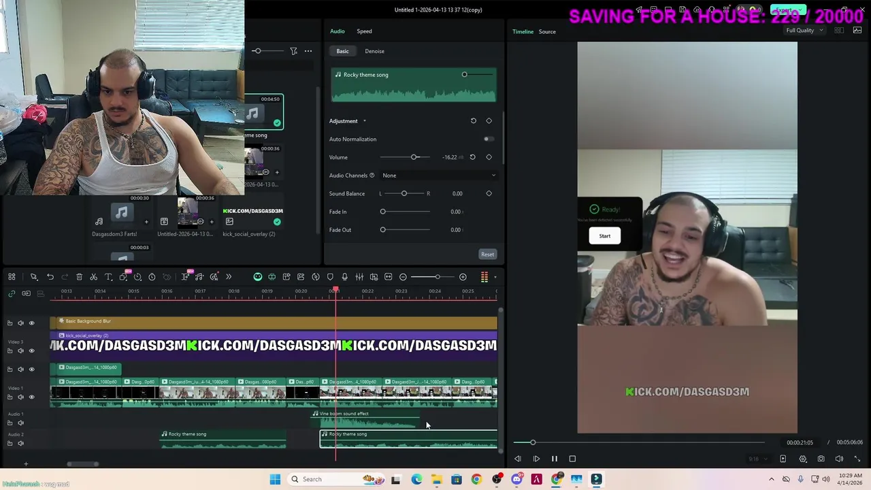Hide the Basic Background Blur track

click(31, 323)
